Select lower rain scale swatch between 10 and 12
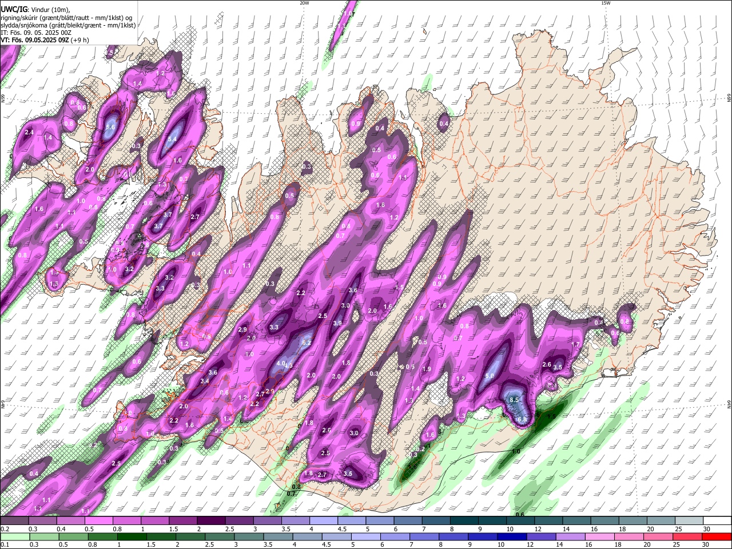The image size is (732, 549). click(x=512, y=537)
